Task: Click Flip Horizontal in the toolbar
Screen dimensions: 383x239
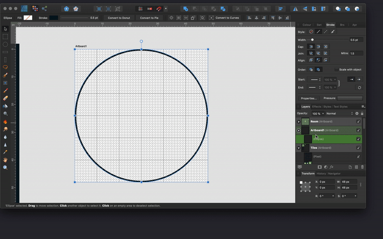Action: 295,9
